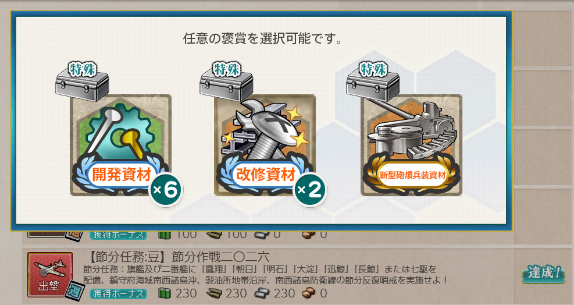Click the 週 weekly badge on the quest

(x=75, y=290)
